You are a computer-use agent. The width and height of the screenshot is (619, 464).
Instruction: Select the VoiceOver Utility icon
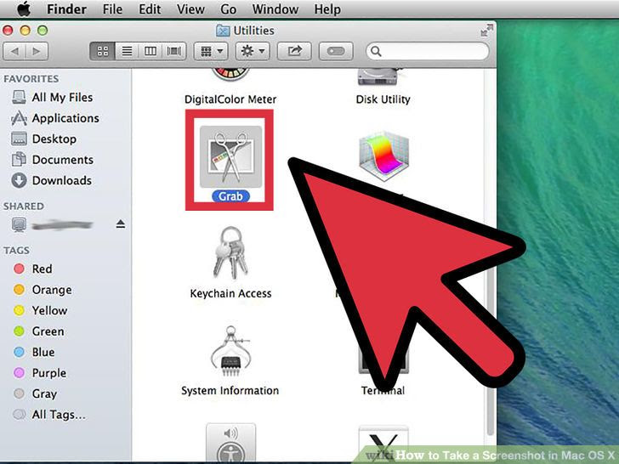pyautogui.click(x=230, y=442)
